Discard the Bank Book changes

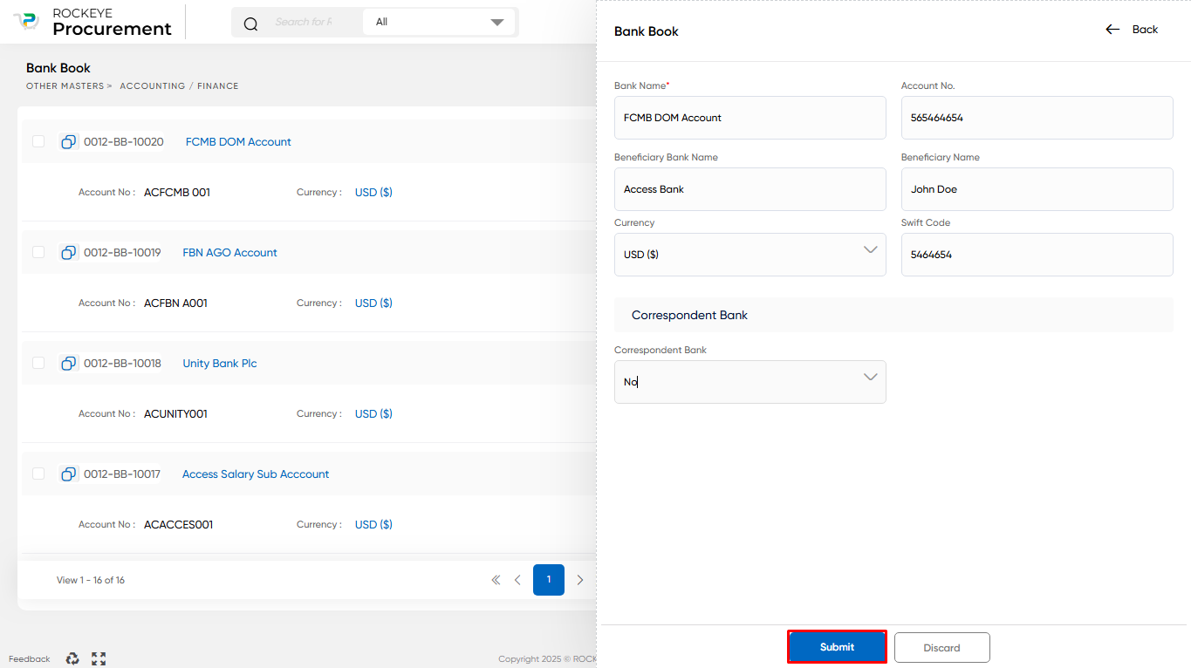coord(942,648)
